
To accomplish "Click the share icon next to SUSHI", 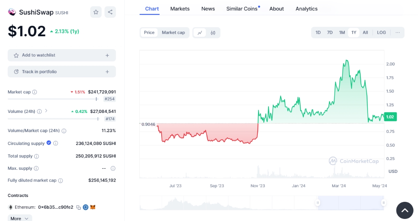I will coord(110,12).
